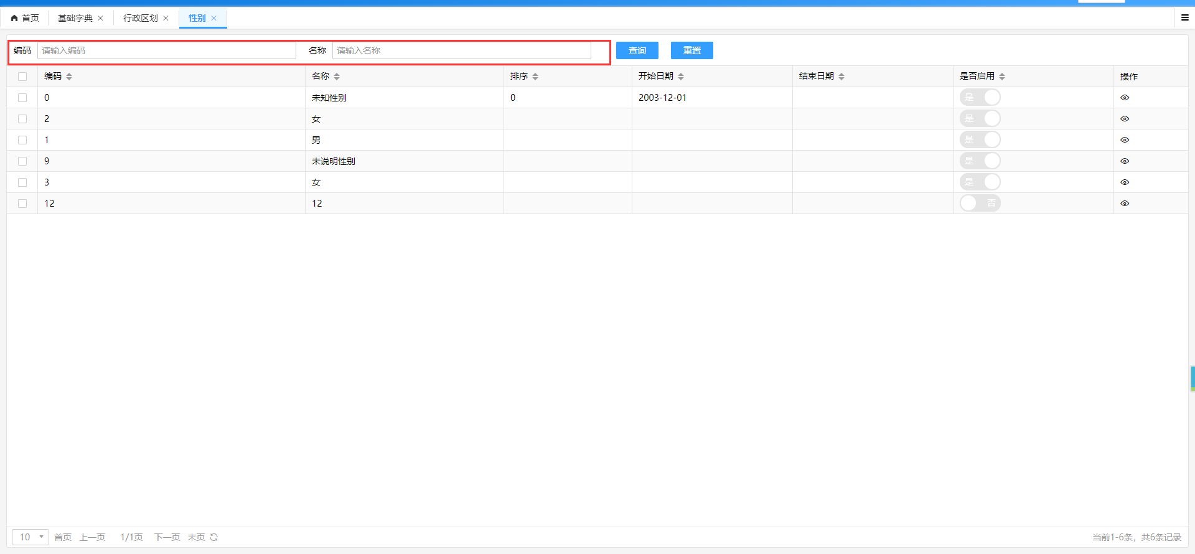Check the select-all checkbox in table header
Viewport: 1195px width, 554px height.
coord(22,77)
